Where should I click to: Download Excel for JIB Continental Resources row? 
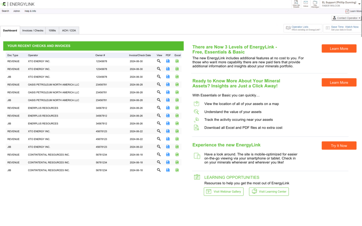pos(177,170)
